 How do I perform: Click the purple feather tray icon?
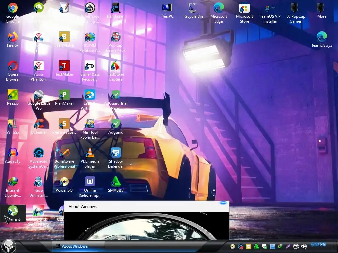tap(288, 246)
